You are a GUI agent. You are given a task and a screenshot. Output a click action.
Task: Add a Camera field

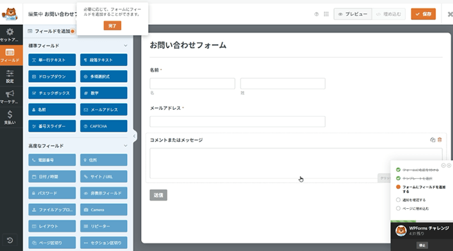[104, 209]
